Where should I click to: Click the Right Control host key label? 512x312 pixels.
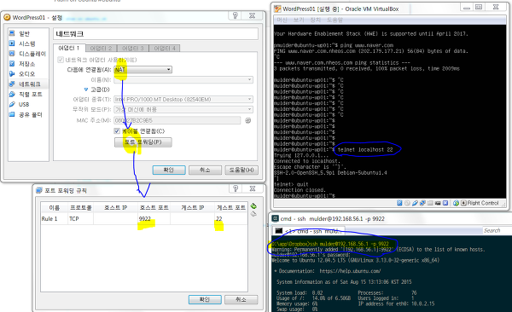coord(483,203)
